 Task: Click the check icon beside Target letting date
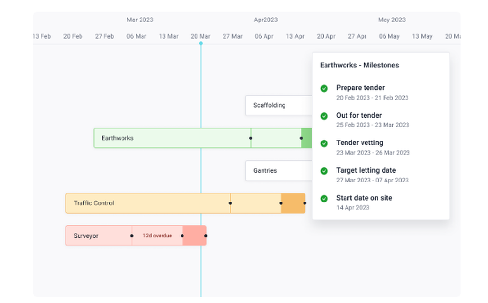point(324,171)
